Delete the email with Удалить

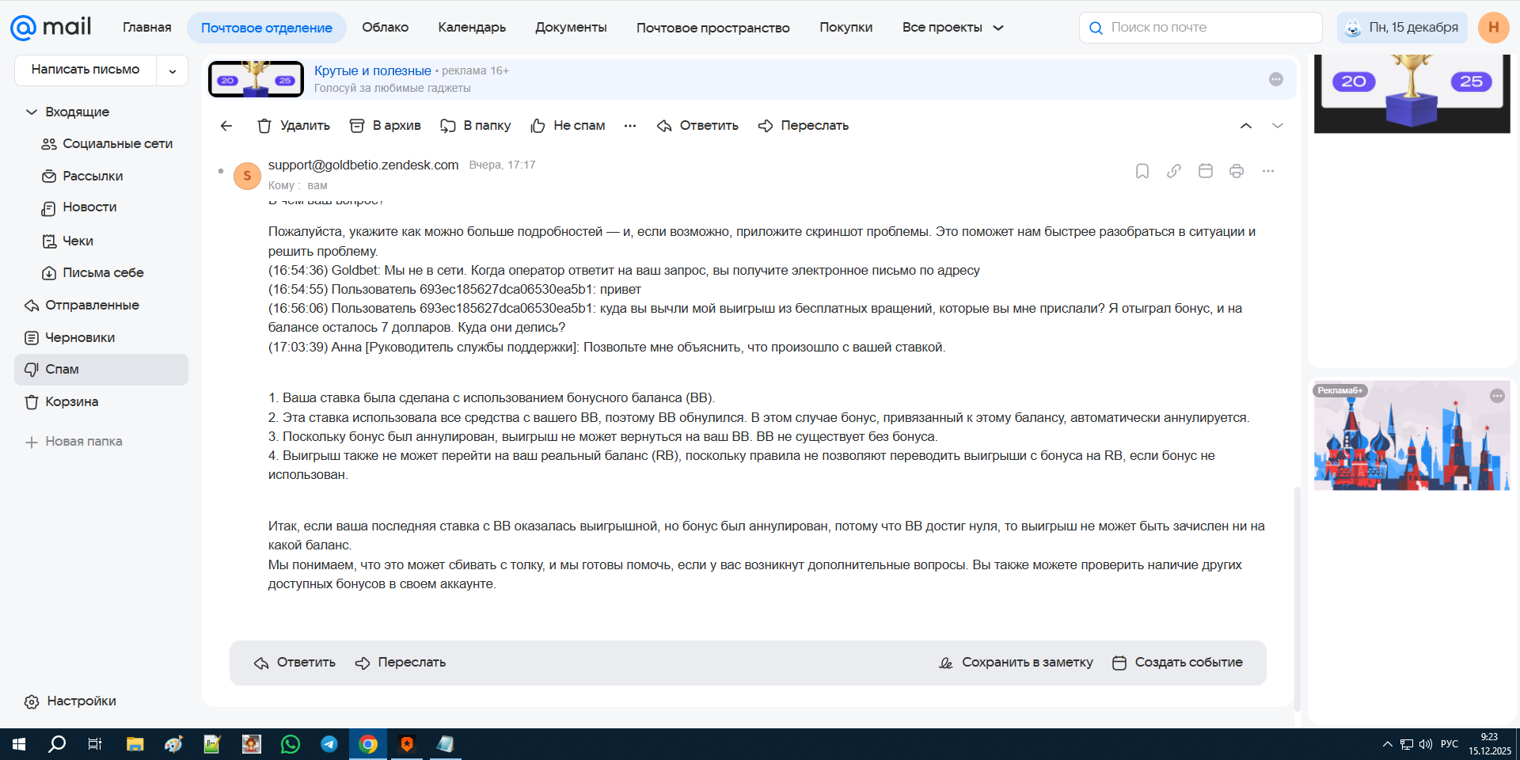[x=294, y=126]
